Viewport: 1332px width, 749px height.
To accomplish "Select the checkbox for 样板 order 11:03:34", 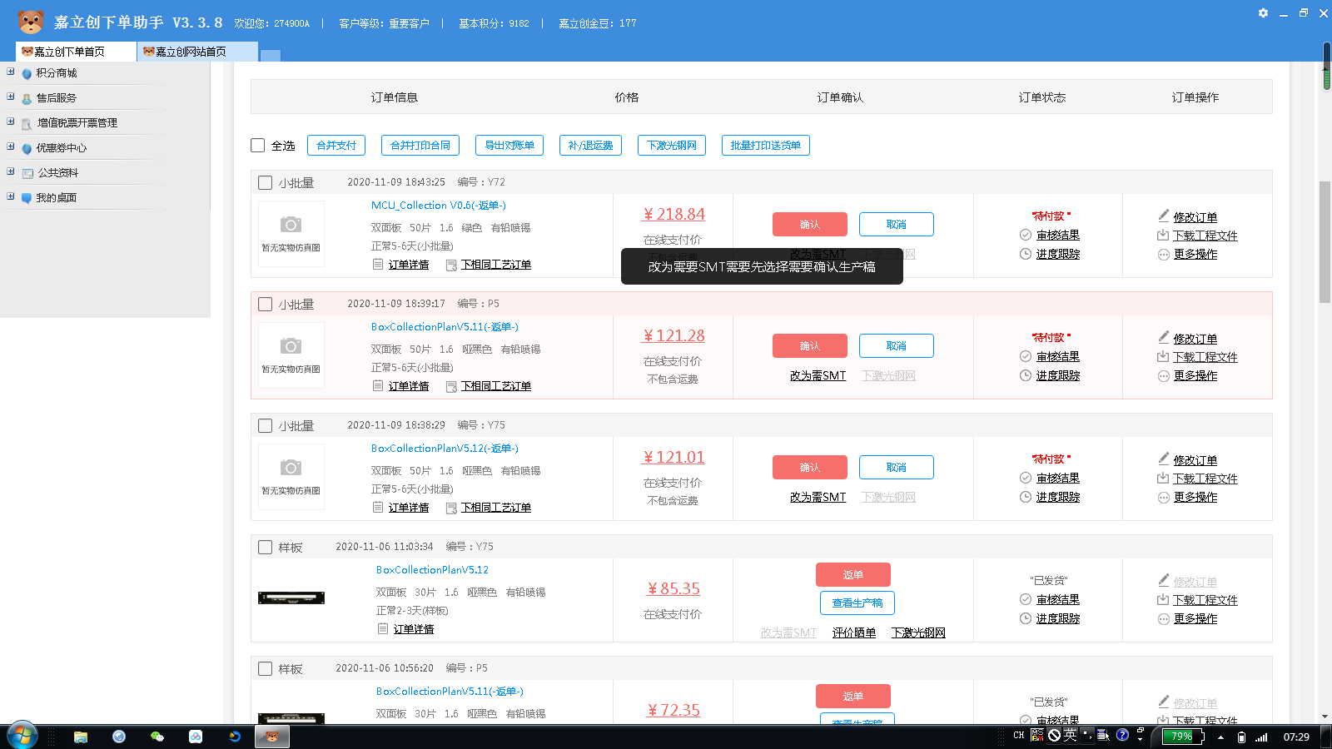I will click(265, 547).
